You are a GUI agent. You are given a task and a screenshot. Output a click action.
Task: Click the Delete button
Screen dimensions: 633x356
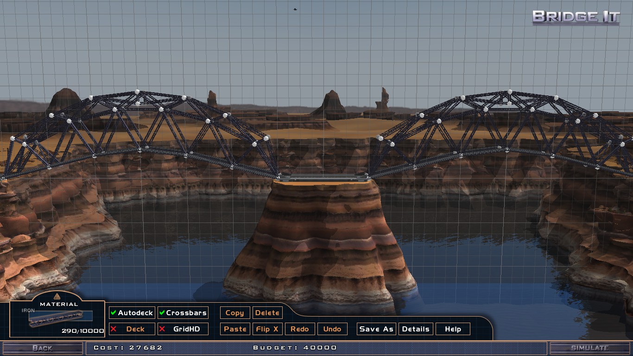267,313
